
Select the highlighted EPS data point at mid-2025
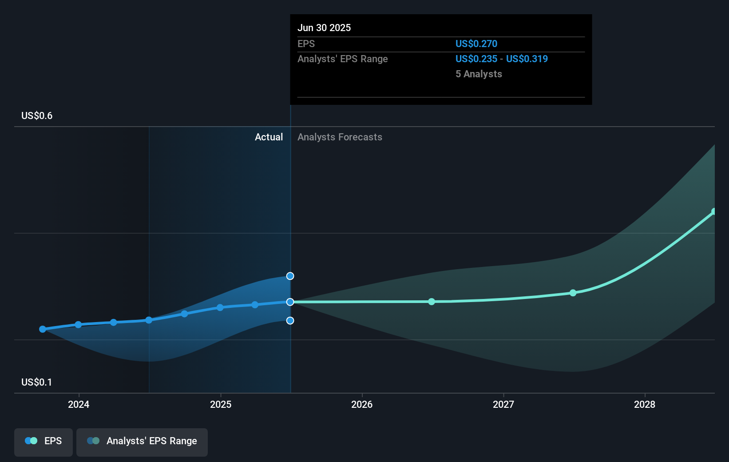click(x=290, y=302)
